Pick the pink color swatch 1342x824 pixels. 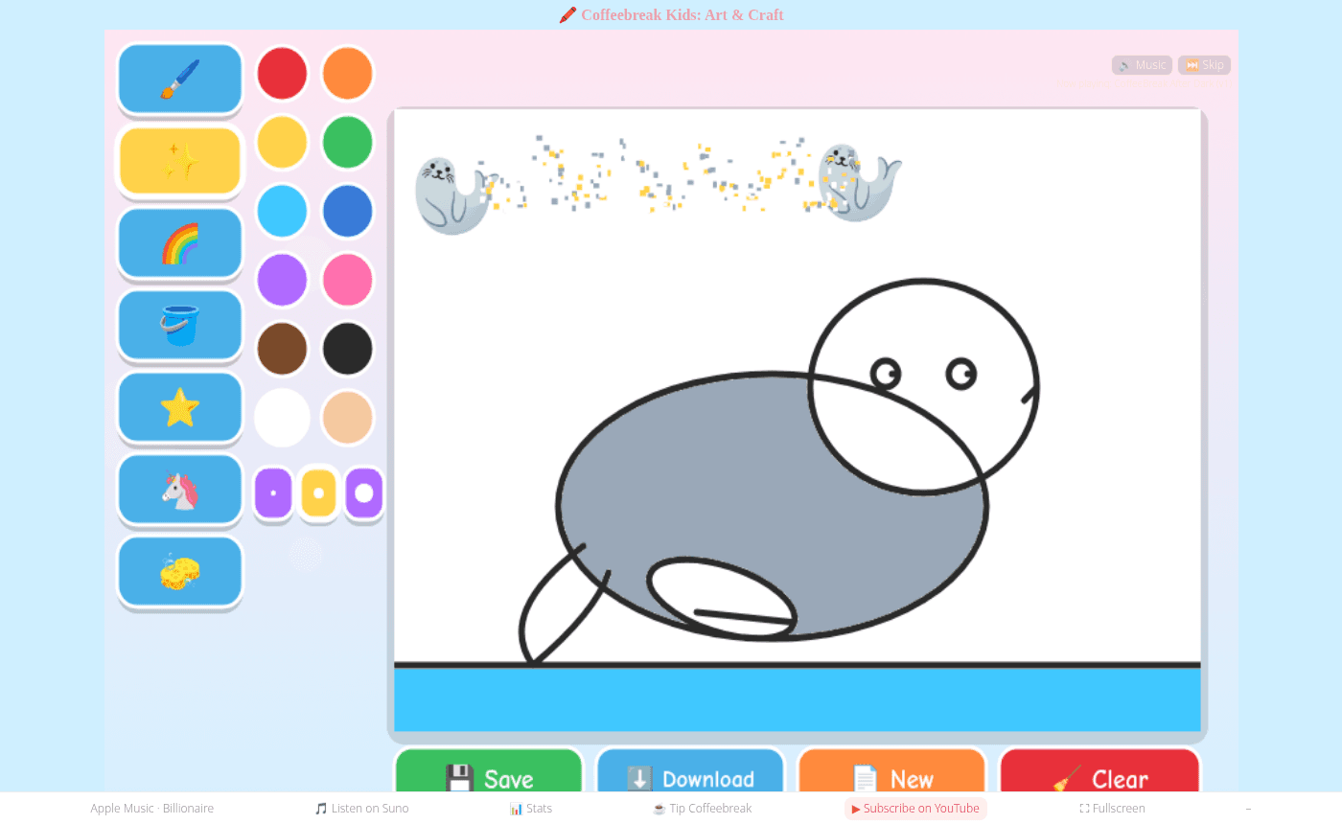[x=347, y=280]
